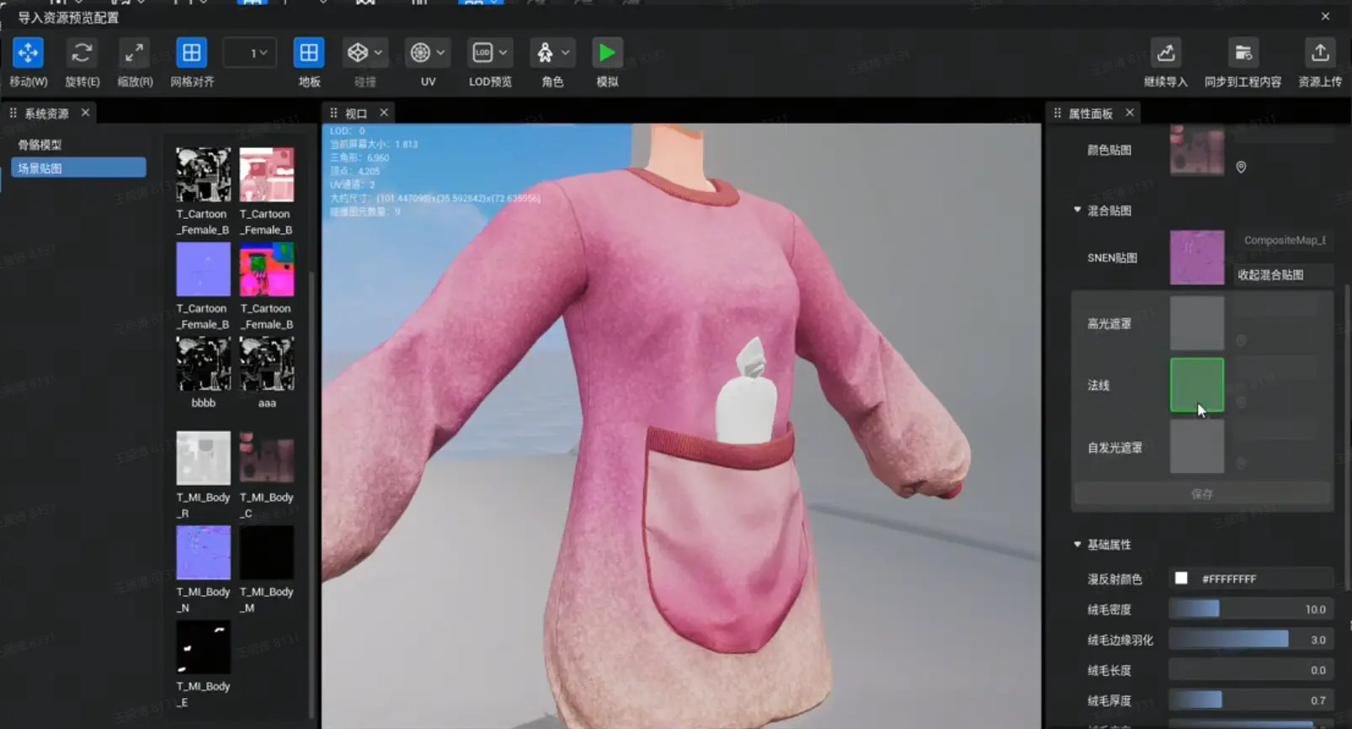Viewport: 1352px width, 729px height.
Task: Click sync to project content icon
Action: 1243,53
